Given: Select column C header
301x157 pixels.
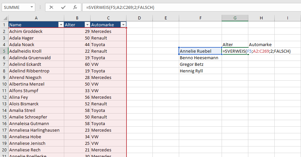Looking at the screenshot, I should tap(108, 18).
